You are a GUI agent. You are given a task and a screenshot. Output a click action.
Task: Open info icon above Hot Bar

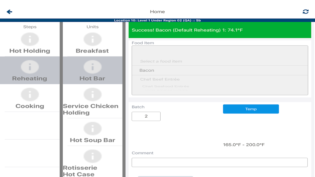(x=92, y=67)
